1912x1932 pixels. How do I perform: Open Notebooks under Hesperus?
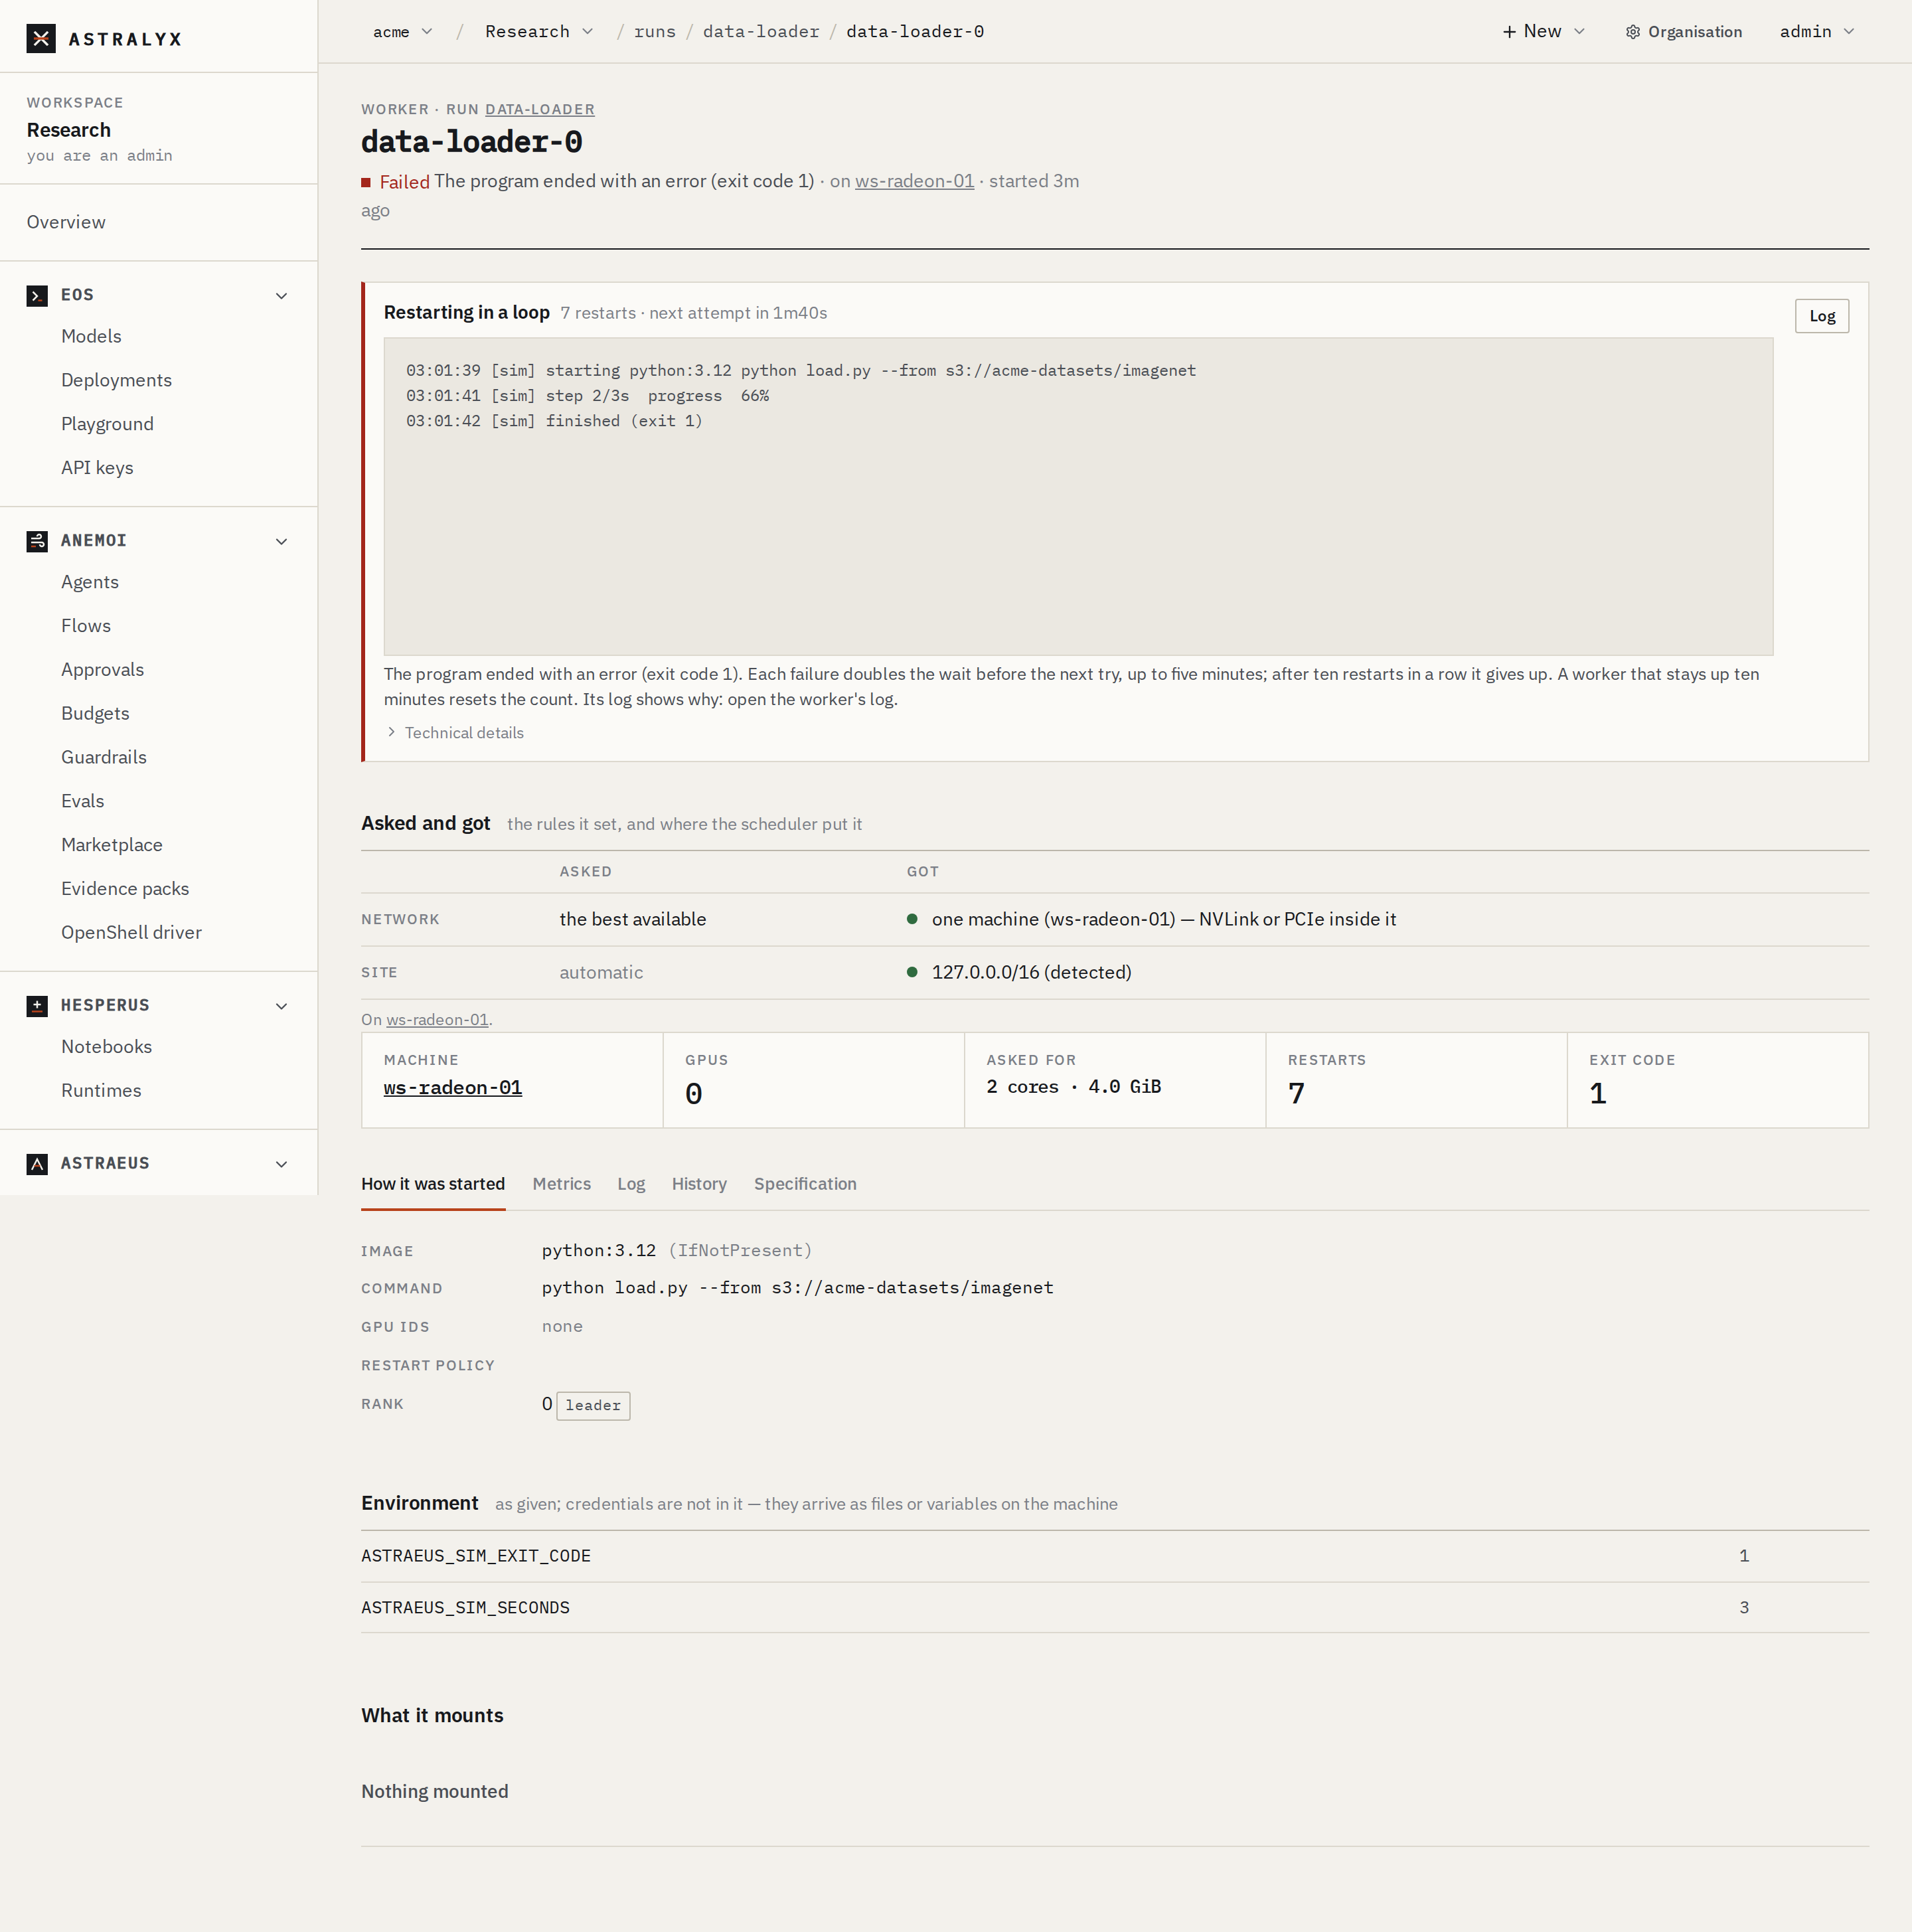(x=106, y=1047)
